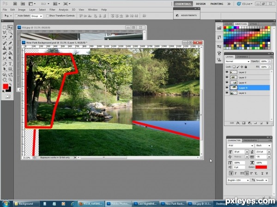277x207 pixels.
Task: Enable Show Transform Controls checkbox
Action: pyautogui.click(x=48, y=16)
